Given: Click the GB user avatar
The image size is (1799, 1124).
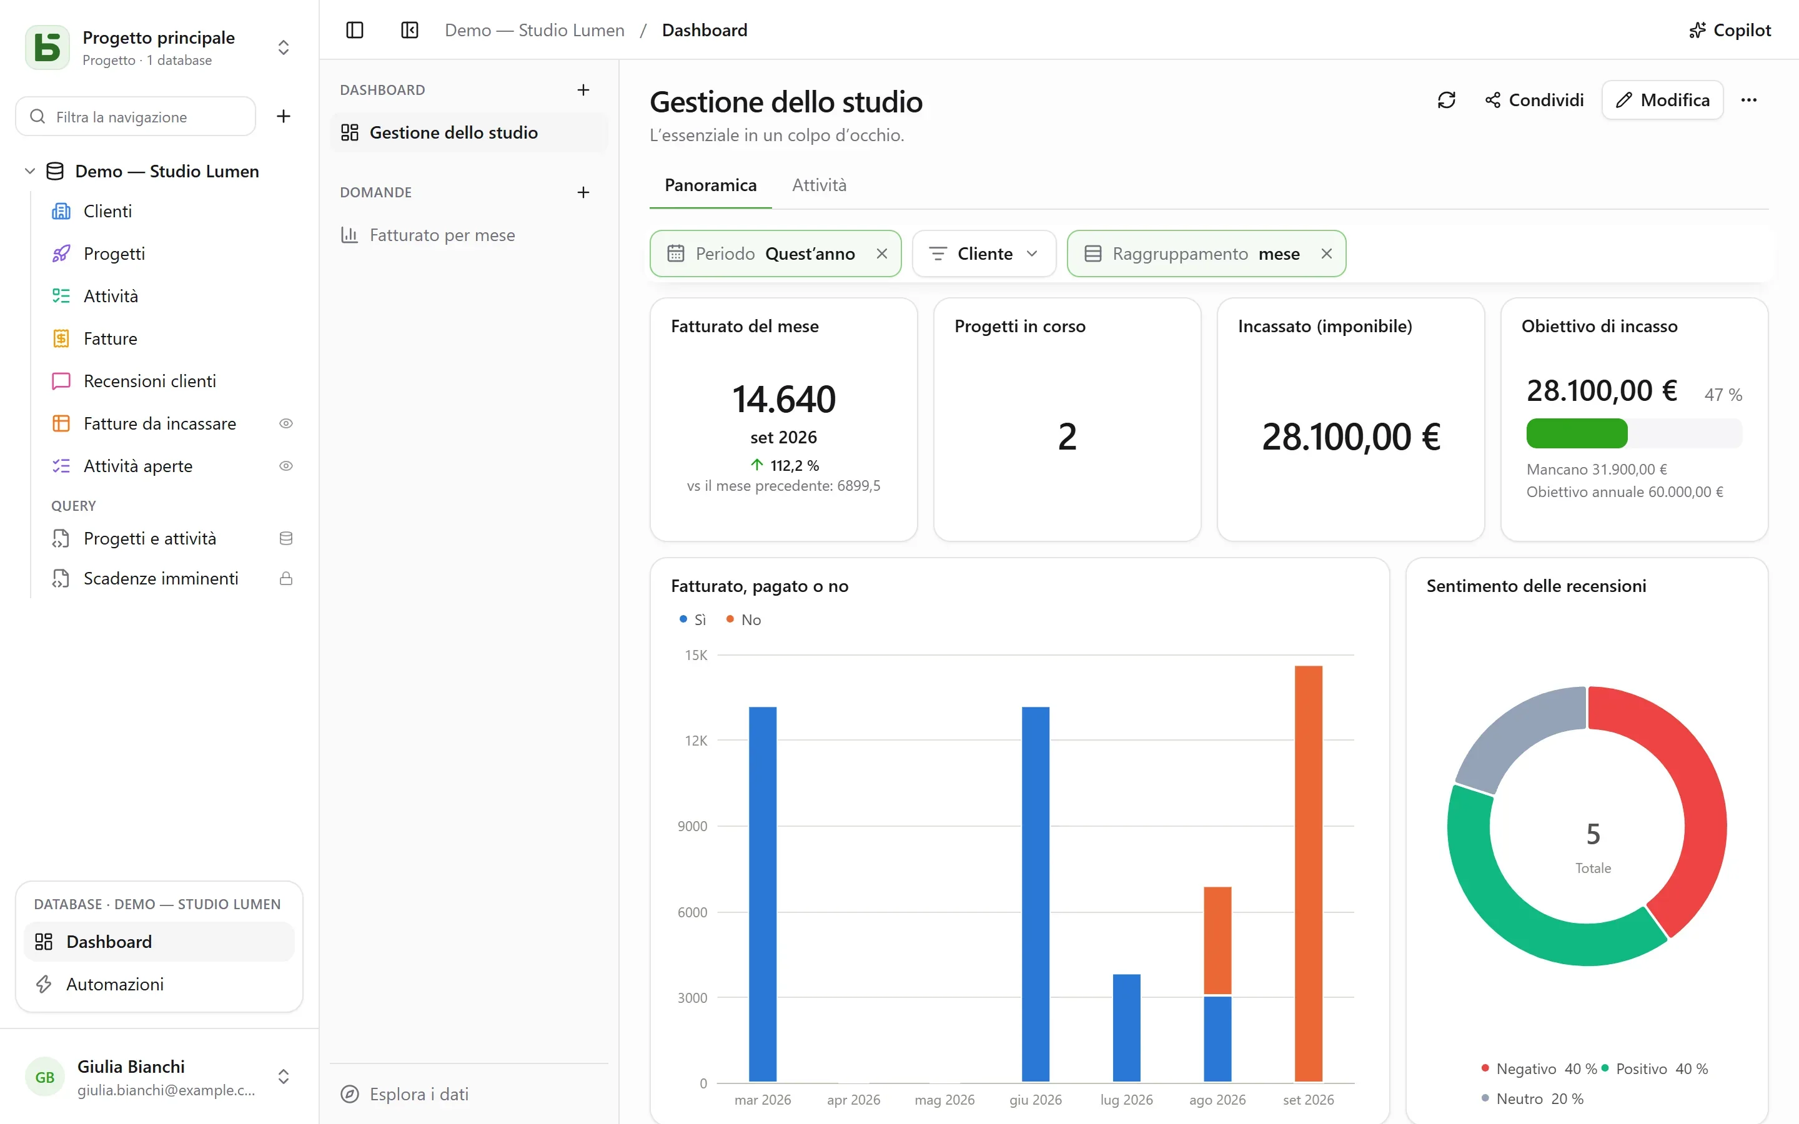Looking at the screenshot, I should point(44,1077).
